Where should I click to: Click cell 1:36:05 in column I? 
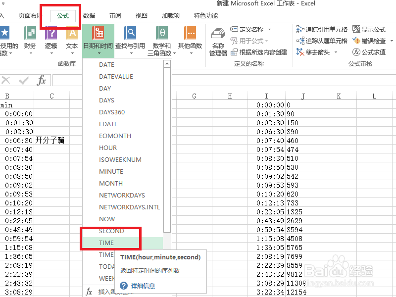(266, 247)
